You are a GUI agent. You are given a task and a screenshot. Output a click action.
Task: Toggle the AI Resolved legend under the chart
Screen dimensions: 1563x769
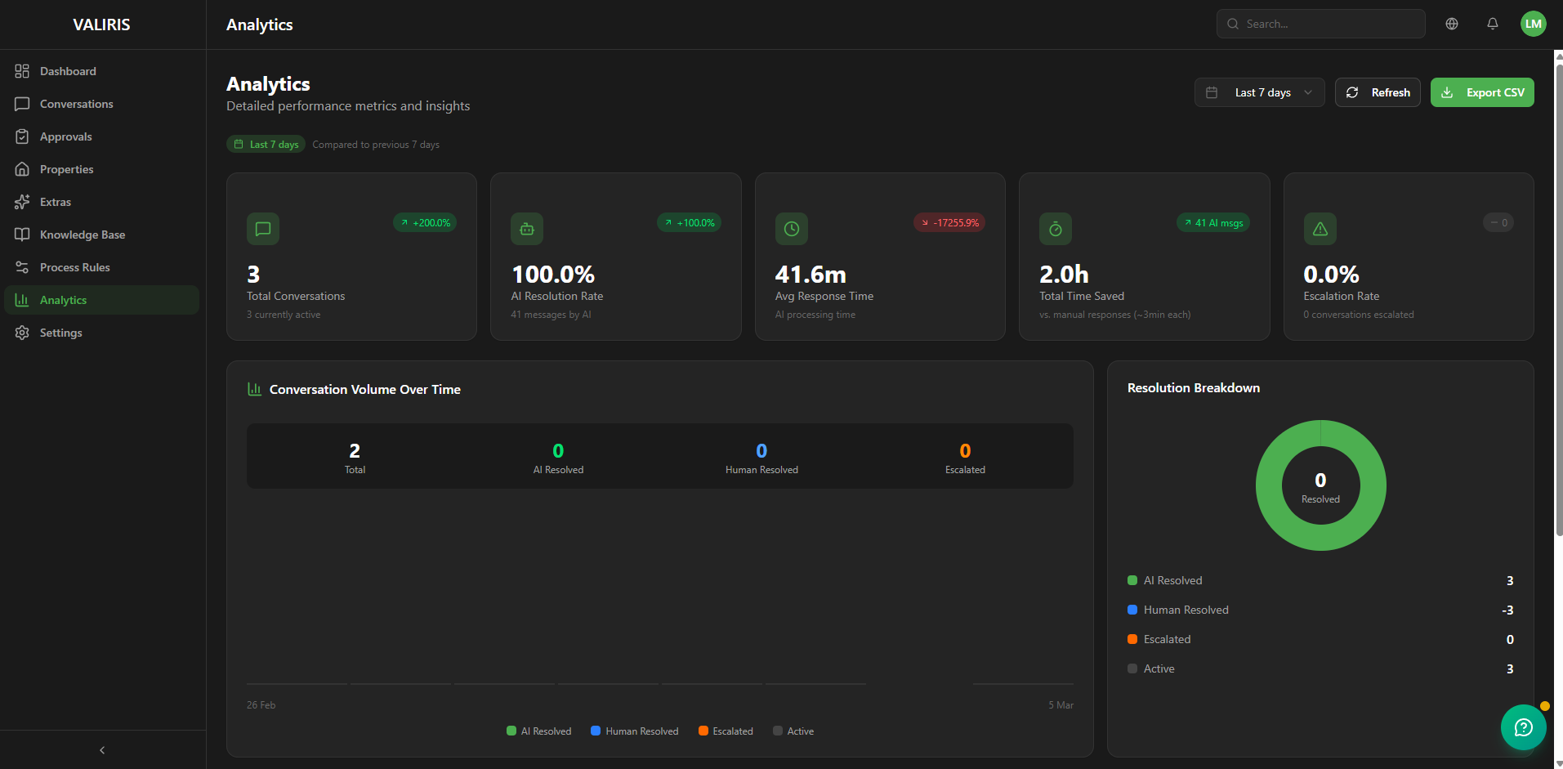click(x=538, y=731)
